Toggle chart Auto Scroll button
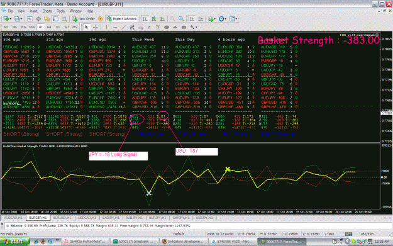Screen dimensions: 393x246 (192, 19)
